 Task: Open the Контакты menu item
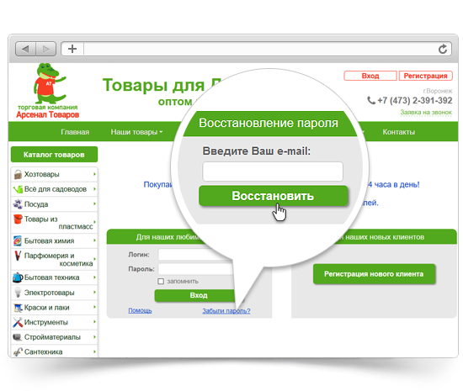point(399,132)
